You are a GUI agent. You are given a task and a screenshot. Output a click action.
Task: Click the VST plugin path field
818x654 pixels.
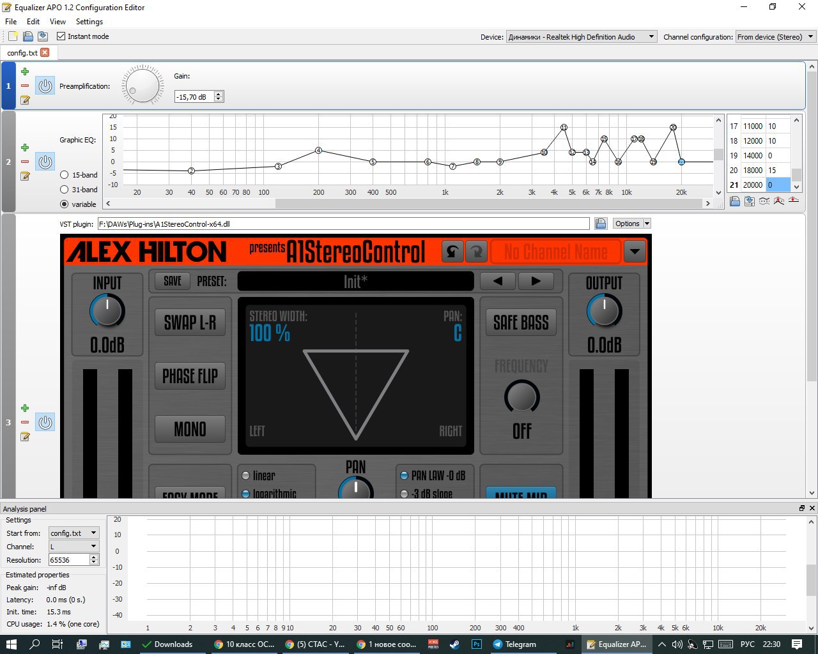click(x=343, y=224)
